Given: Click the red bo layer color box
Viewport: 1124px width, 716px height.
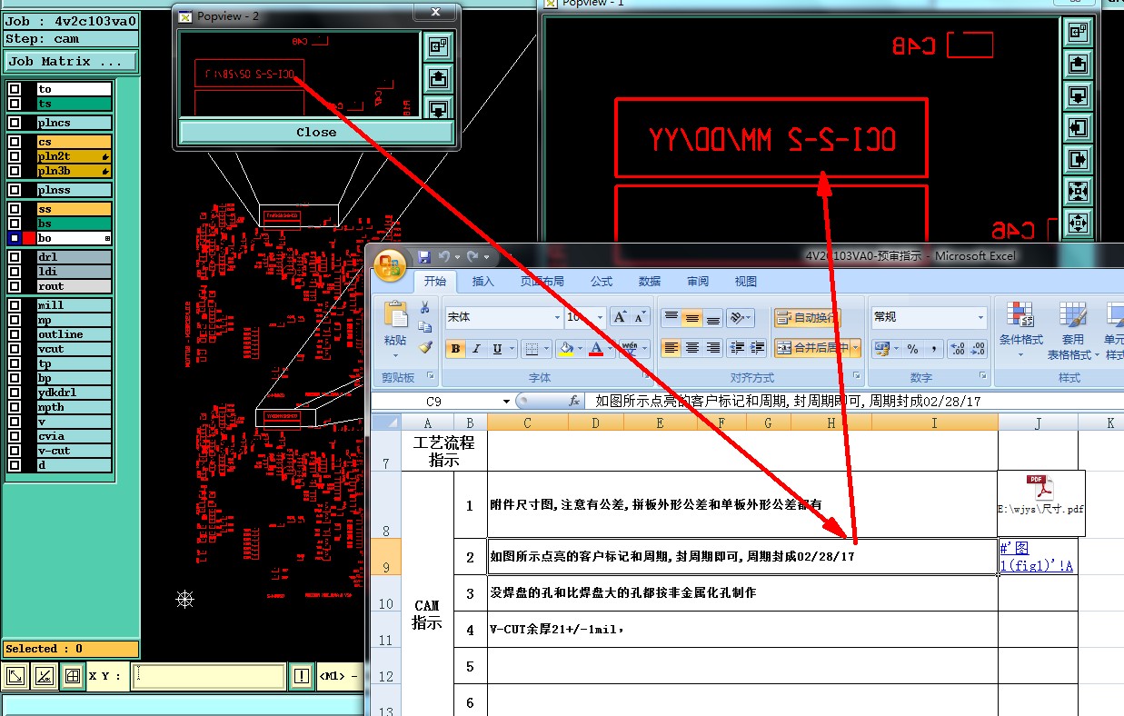Looking at the screenshot, I should [x=28, y=238].
